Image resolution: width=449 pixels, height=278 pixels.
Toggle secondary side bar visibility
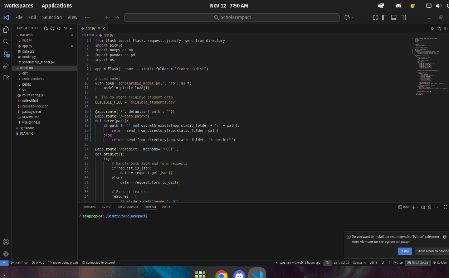pyautogui.click(x=403, y=18)
